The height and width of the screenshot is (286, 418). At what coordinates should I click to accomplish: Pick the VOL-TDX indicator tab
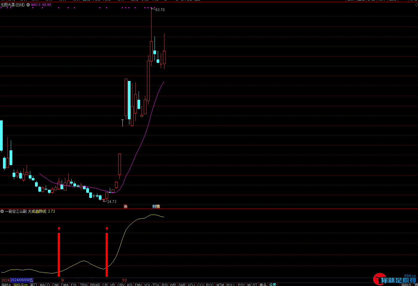[152, 285]
